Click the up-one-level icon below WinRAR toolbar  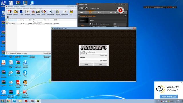pos(8,17)
